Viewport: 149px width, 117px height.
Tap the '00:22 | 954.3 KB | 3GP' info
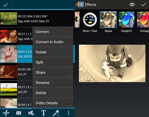tap(32, 16)
